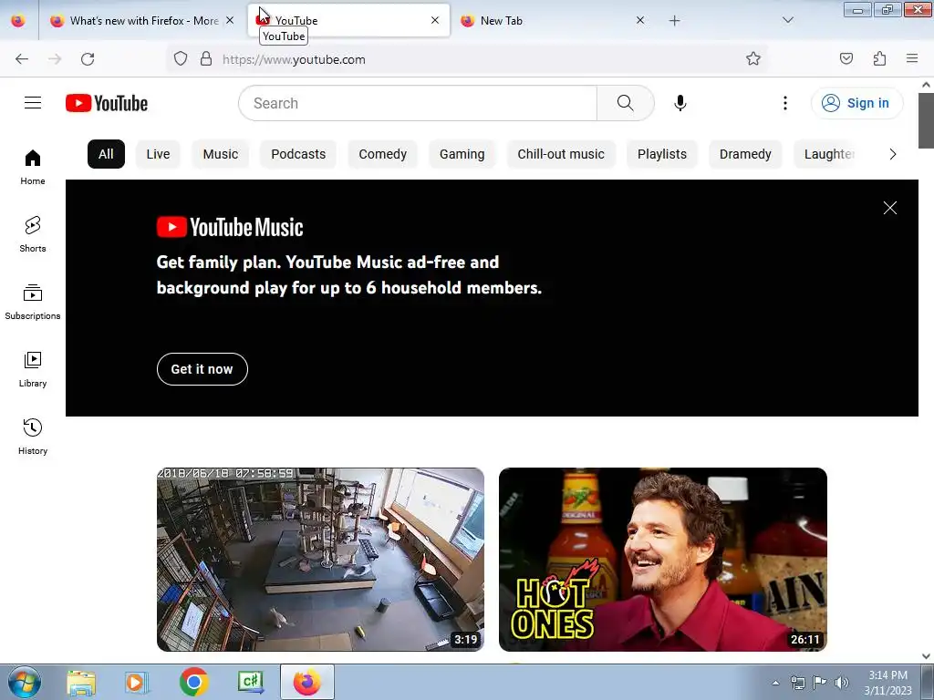Screen dimensions: 934x700
Task: Open the cat room camera video thumbnail
Action: point(320,560)
